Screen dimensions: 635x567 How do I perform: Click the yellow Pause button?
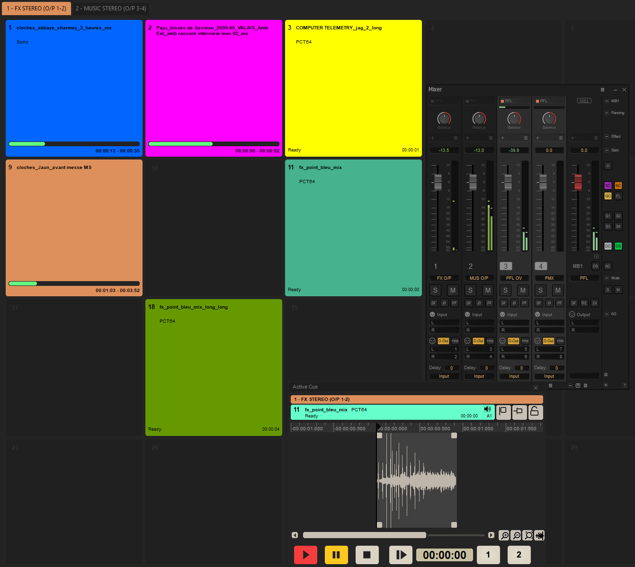tap(336, 555)
